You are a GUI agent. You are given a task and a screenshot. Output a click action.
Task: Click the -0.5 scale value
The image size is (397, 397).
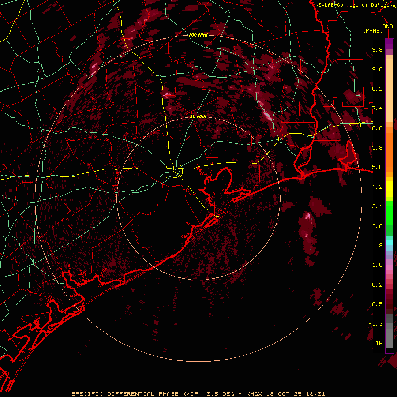point(375,304)
